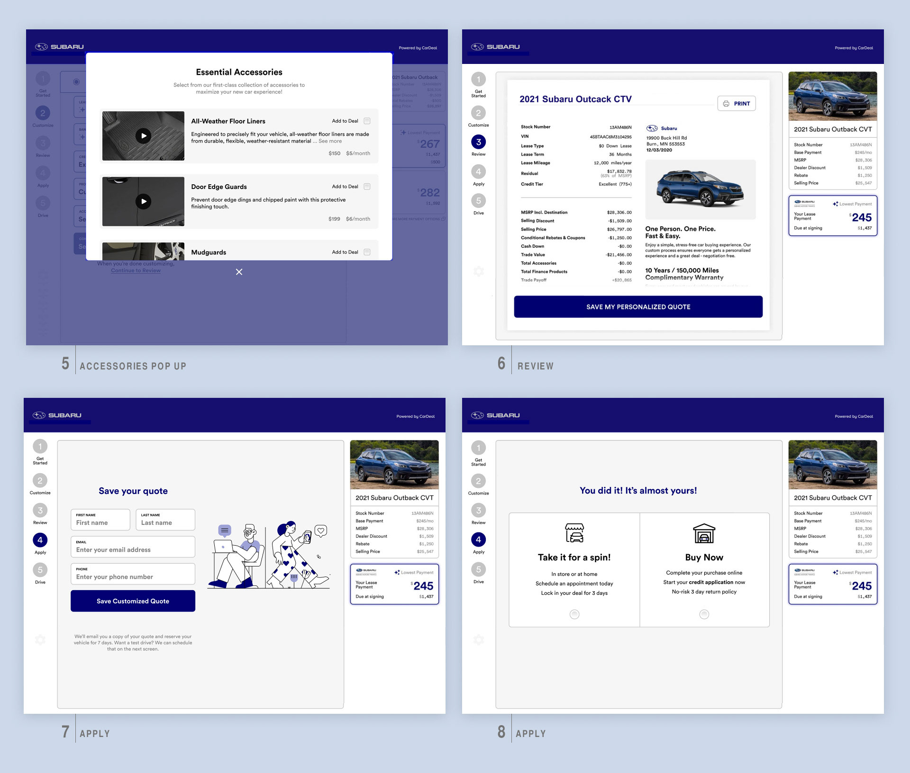The width and height of the screenshot is (910, 773).
Task: Select Your Lease Payment card on Save quote screen
Action: pyautogui.click(x=394, y=584)
